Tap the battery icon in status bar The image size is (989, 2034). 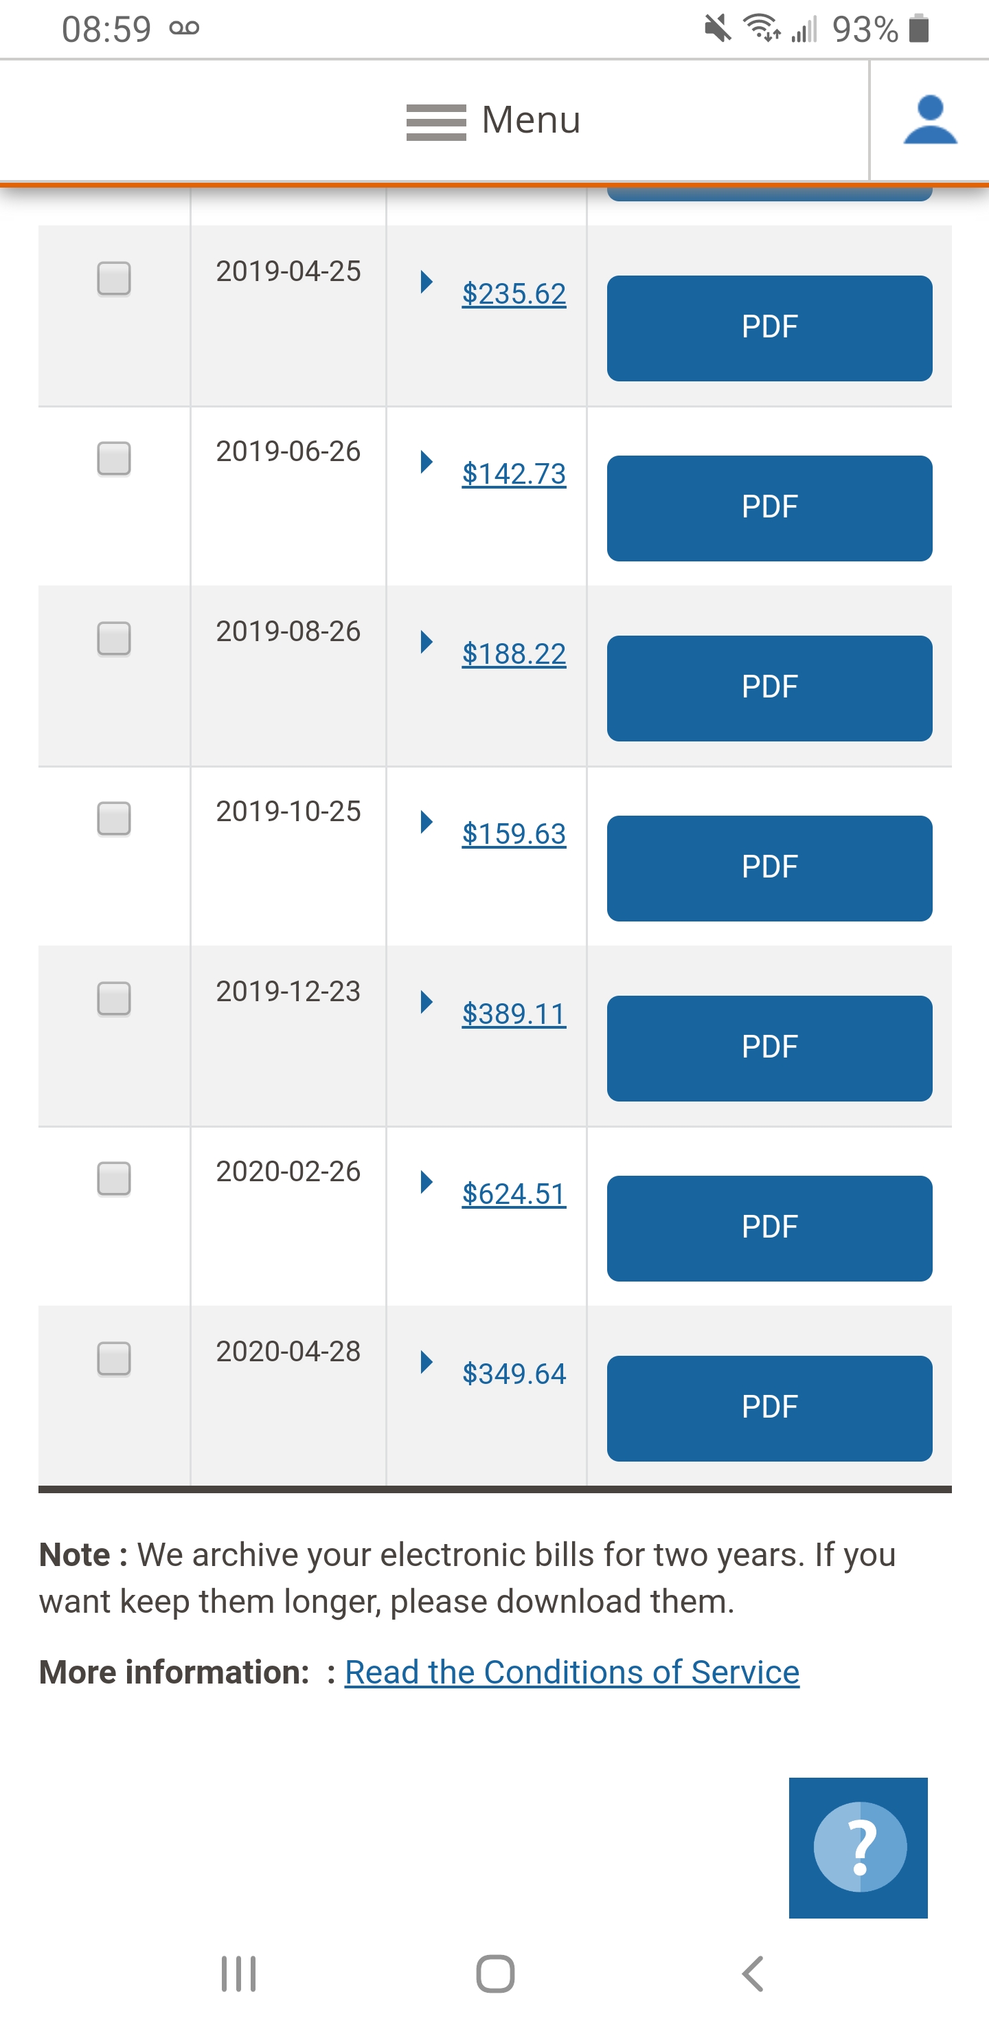pos(919,30)
